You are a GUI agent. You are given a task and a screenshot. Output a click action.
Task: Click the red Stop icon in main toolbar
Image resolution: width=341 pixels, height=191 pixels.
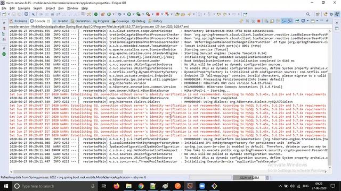point(158,14)
